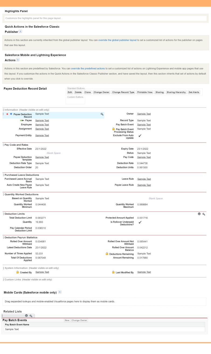Open the info icon beside Classic Publisher heading

point(20,31)
